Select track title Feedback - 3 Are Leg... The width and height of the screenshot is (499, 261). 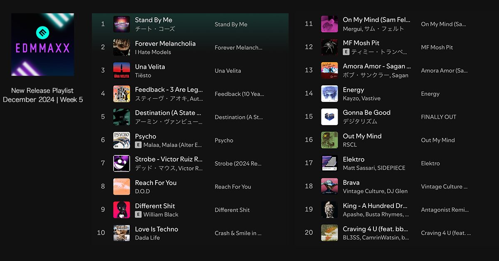coord(169,89)
